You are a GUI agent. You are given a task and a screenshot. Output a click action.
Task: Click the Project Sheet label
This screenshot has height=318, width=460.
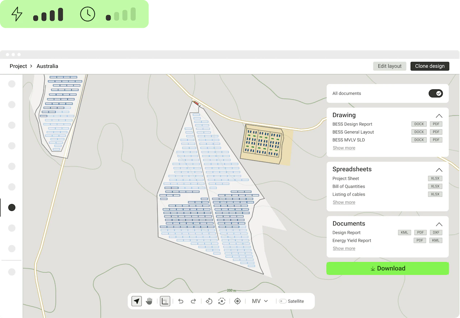coord(346,178)
